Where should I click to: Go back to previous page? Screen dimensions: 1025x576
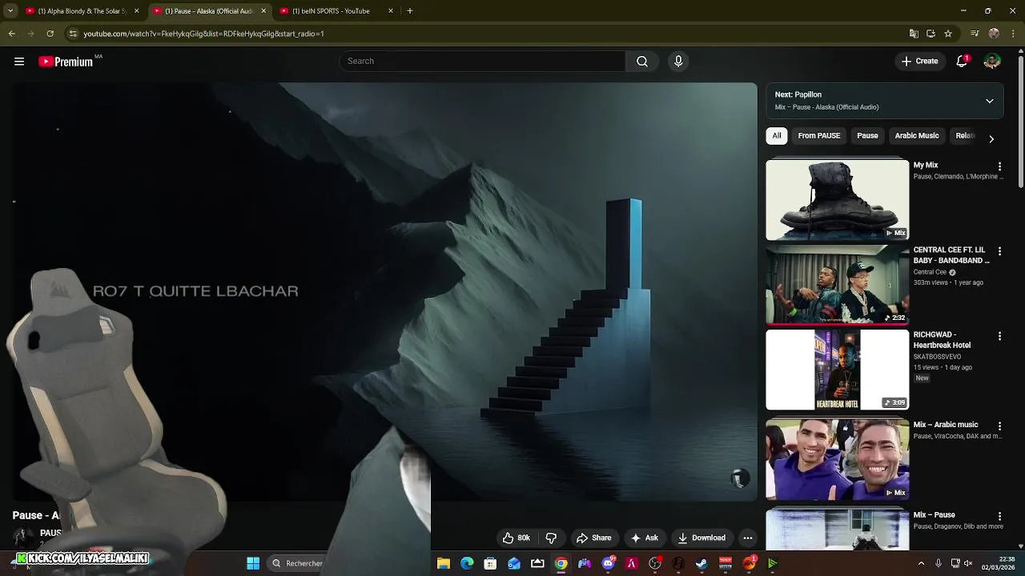[11, 34]
